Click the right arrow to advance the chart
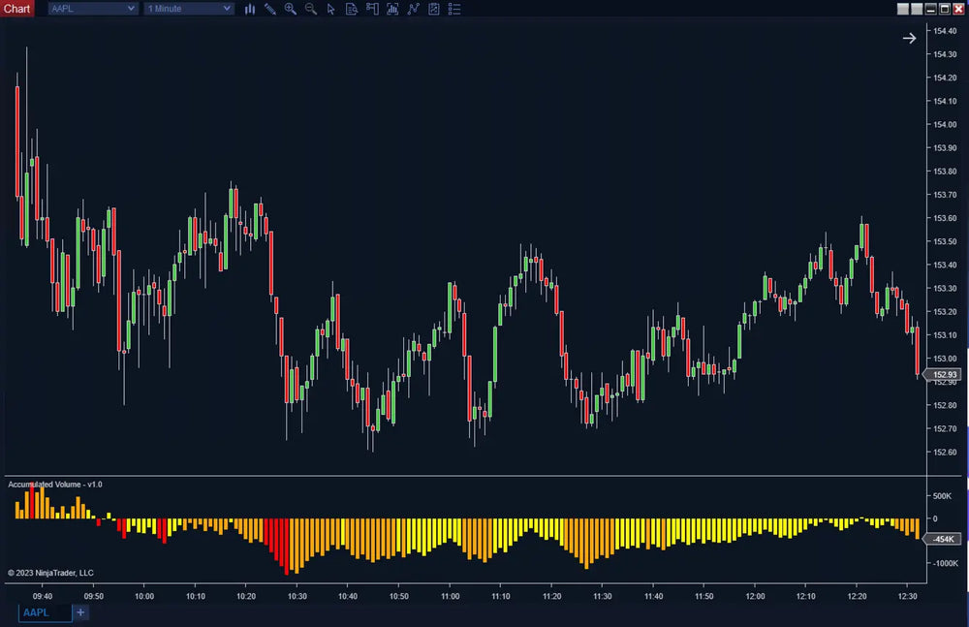The height and width of the screenshot is (627, 969). click(x=909, y=38)
